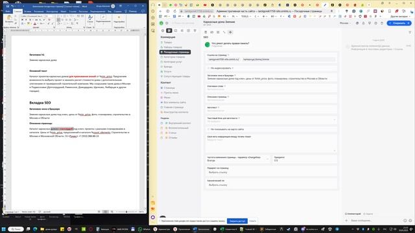Switch to the Рецензирование ribbon tab
Screen dimensions: 415x233
[98, 12]
